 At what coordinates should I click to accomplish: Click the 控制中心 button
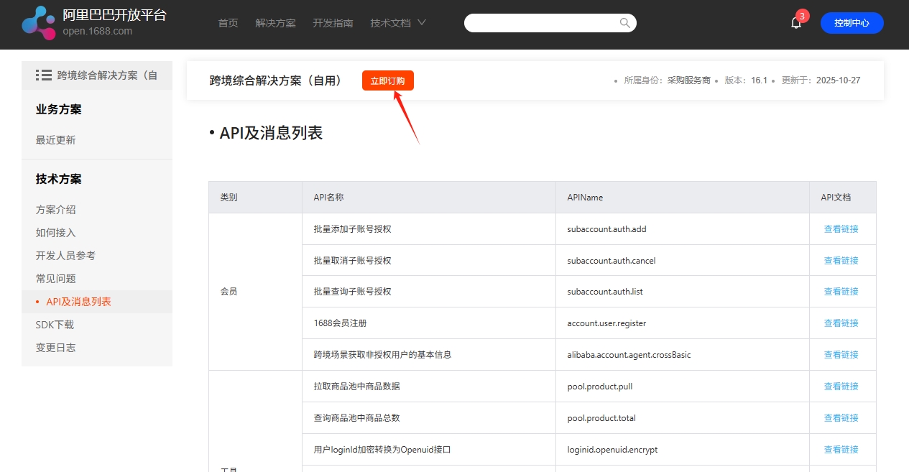tap(852, 23)
